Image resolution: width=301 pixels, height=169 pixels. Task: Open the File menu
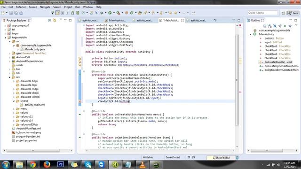point(3,7)
